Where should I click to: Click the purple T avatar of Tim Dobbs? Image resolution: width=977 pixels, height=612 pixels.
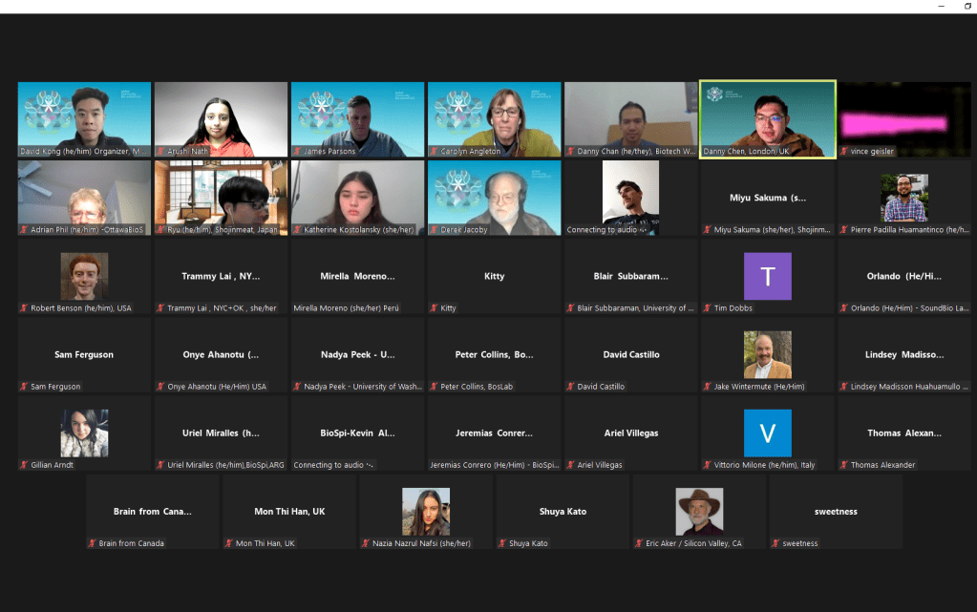tap(767, 277)
